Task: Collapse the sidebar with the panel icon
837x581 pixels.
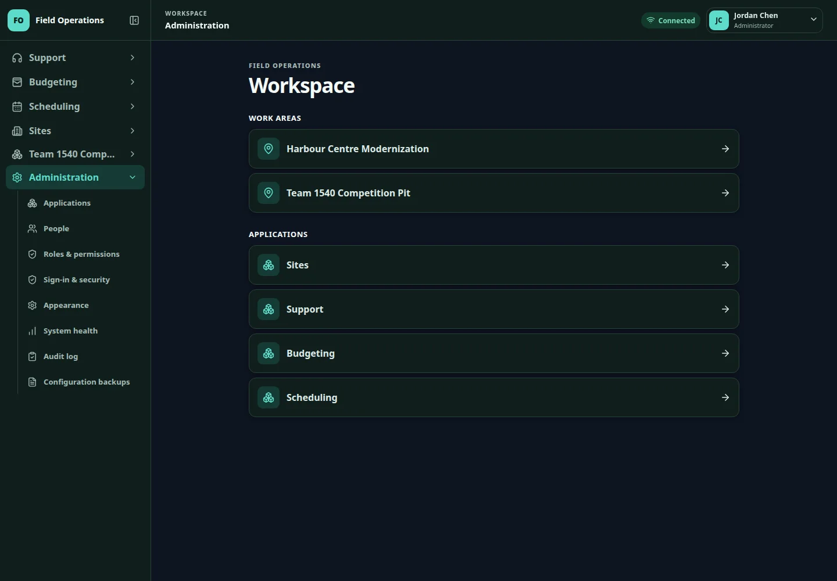Action: coord(134,20)
